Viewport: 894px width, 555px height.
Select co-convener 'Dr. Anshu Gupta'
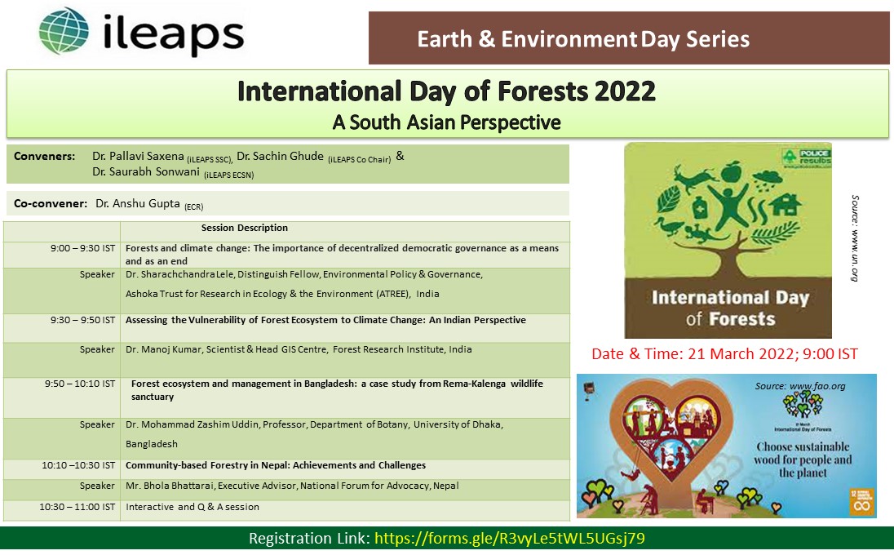(137, 203)
